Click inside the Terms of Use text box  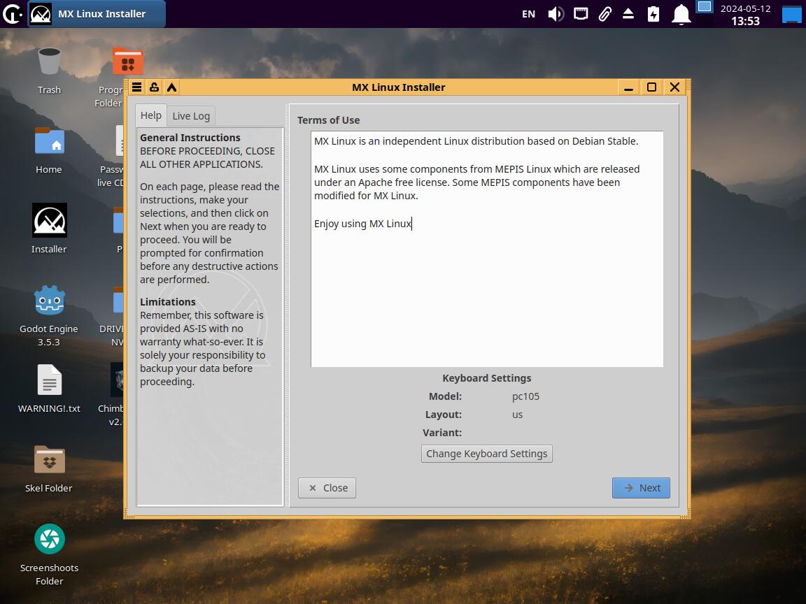click(x=487, y=249)
